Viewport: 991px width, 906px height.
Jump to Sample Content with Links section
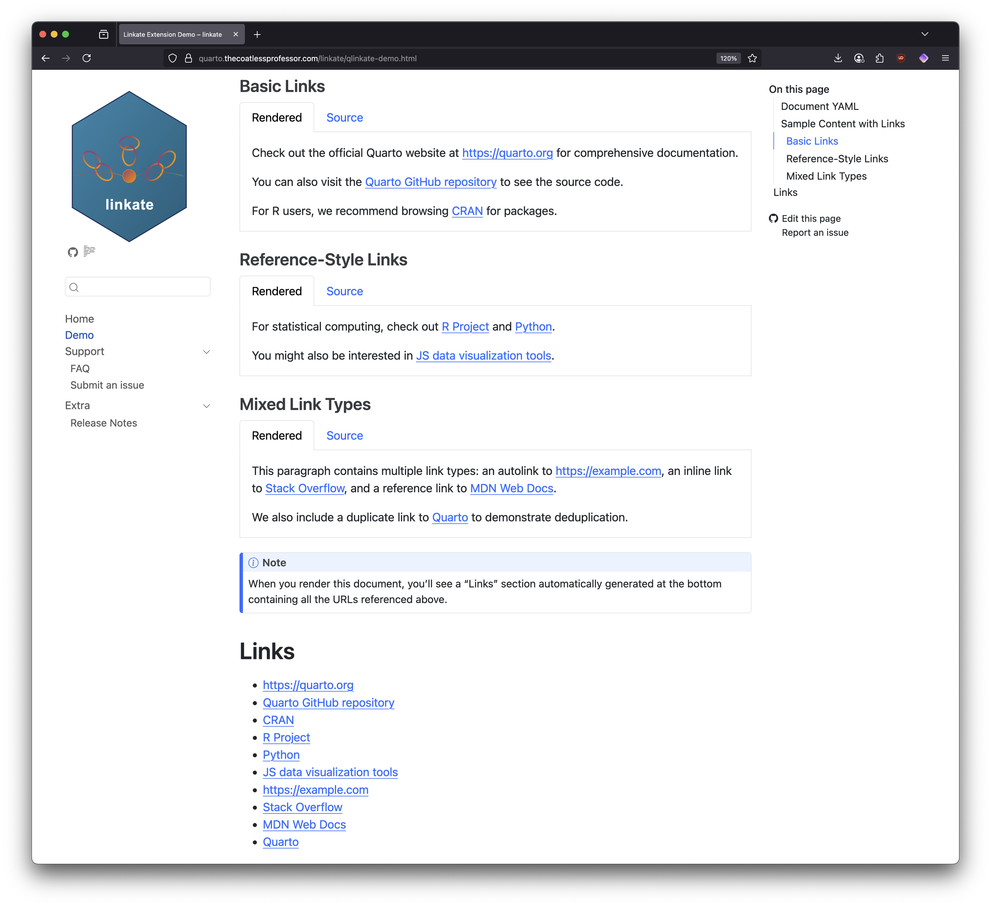[843, 123]
